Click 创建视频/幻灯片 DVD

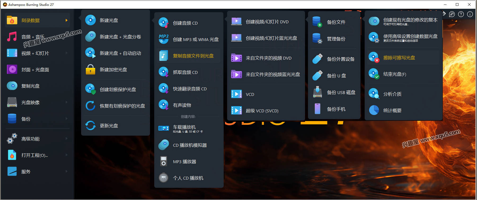pos(267,22)
